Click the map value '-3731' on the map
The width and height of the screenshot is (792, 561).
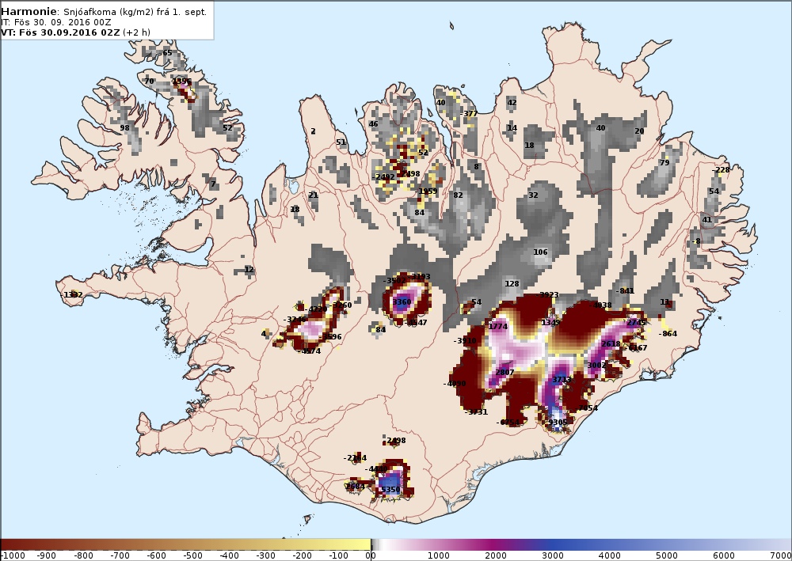[476, 412]
